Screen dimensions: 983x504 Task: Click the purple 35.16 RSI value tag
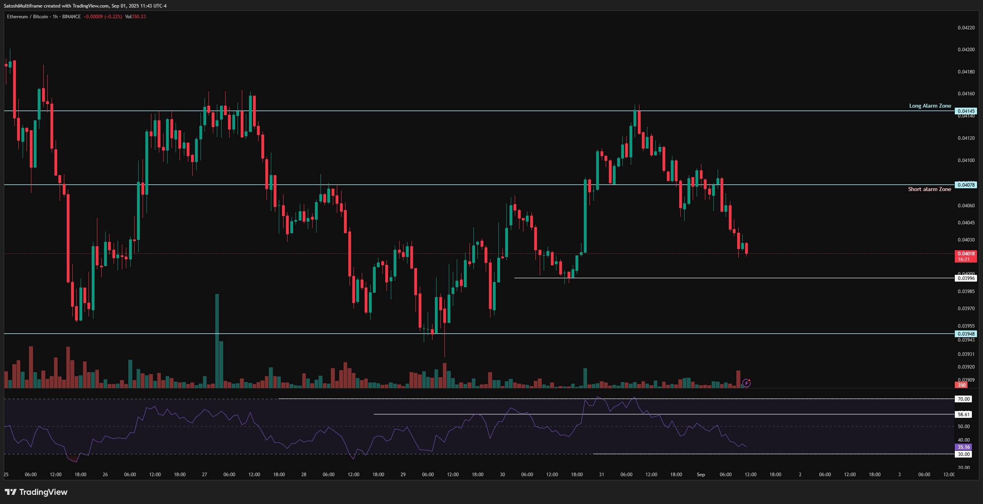coord(964,447)
